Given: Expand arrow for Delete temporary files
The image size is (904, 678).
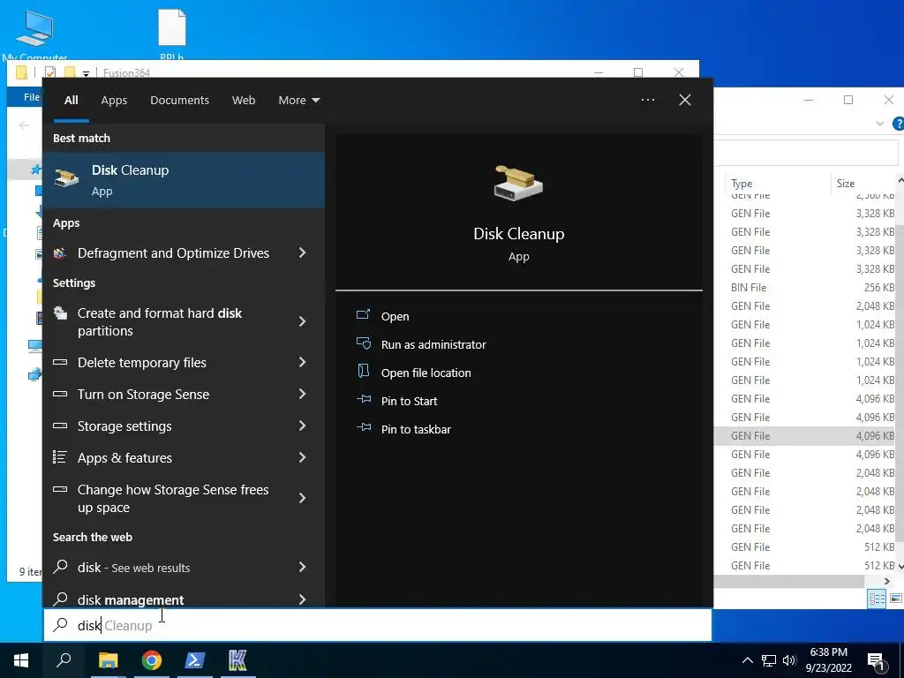Looking at the screenshot, I should click(x=303, y=362).
